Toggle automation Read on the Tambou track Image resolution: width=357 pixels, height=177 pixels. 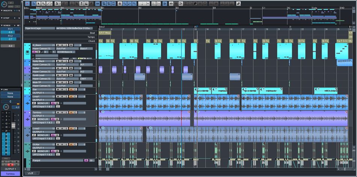(x=53, y=119)
